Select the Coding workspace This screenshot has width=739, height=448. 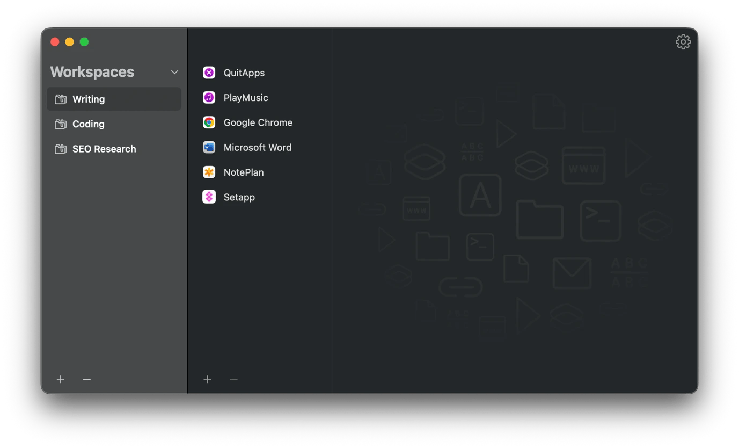[114, 124]
